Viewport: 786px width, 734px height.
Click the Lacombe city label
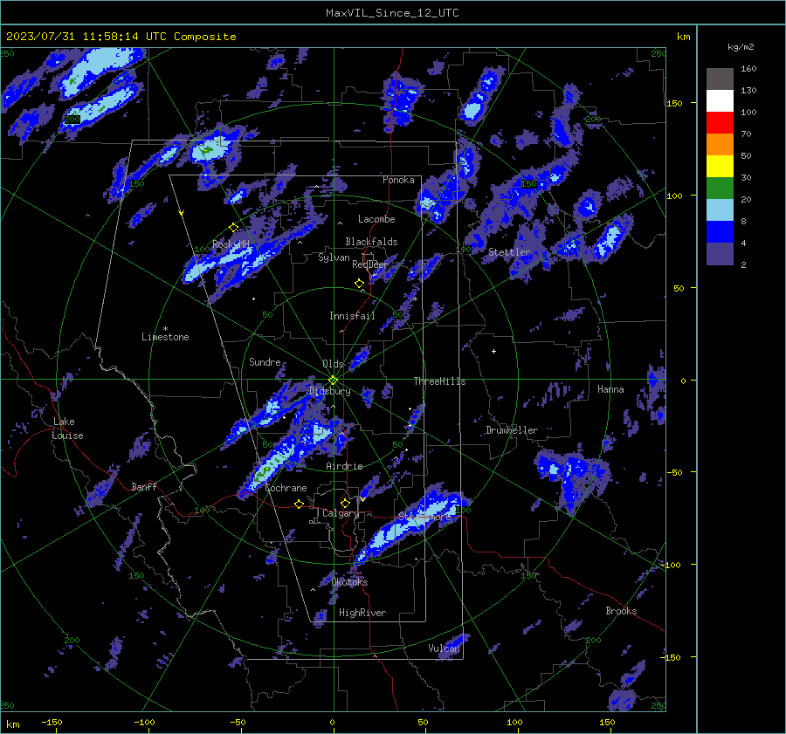[x=376, y=219]
